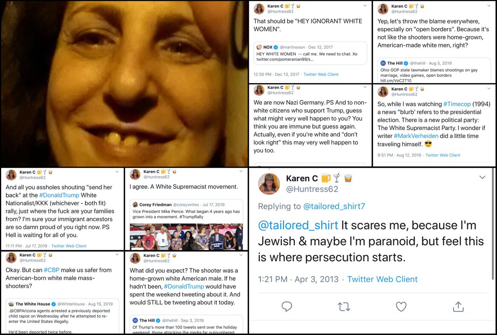Click avatar on the tailored_shirt reply tweet

[269, 183]
